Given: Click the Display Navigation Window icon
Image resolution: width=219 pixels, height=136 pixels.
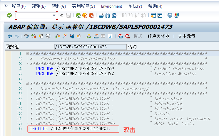Looking at the screenshot, I should click(x=96, y=36).
